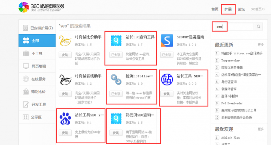271x145 pixels.
Task: Install 时尚城比价助手 extension
Action: 65,55
